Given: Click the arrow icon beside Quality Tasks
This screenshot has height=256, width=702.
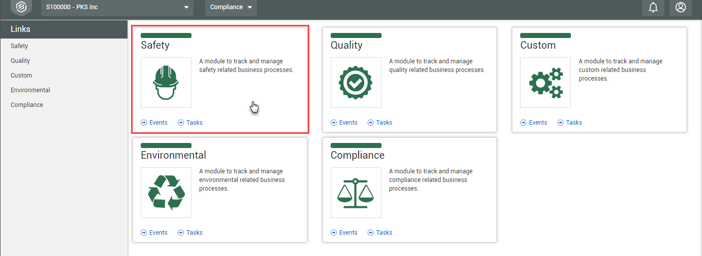Looking at the screenshot, I should pyautogui.click(x=371, y=123).
